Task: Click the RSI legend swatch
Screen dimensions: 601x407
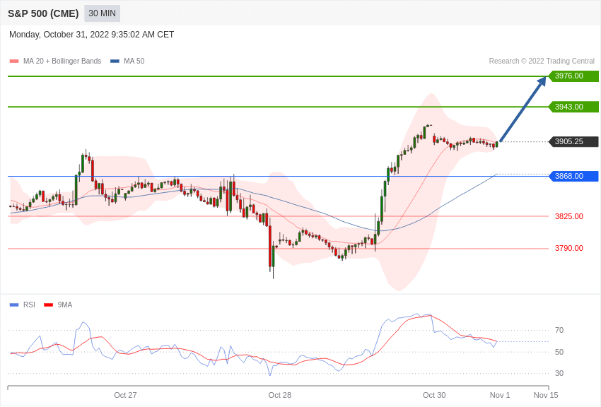Action: coord(14,305)
